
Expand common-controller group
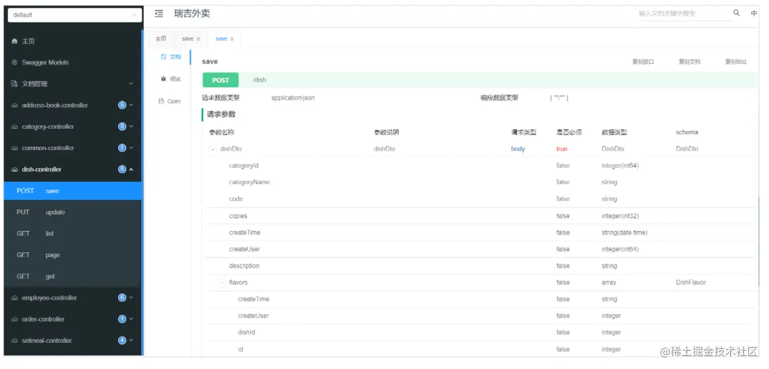pos(72,148)
